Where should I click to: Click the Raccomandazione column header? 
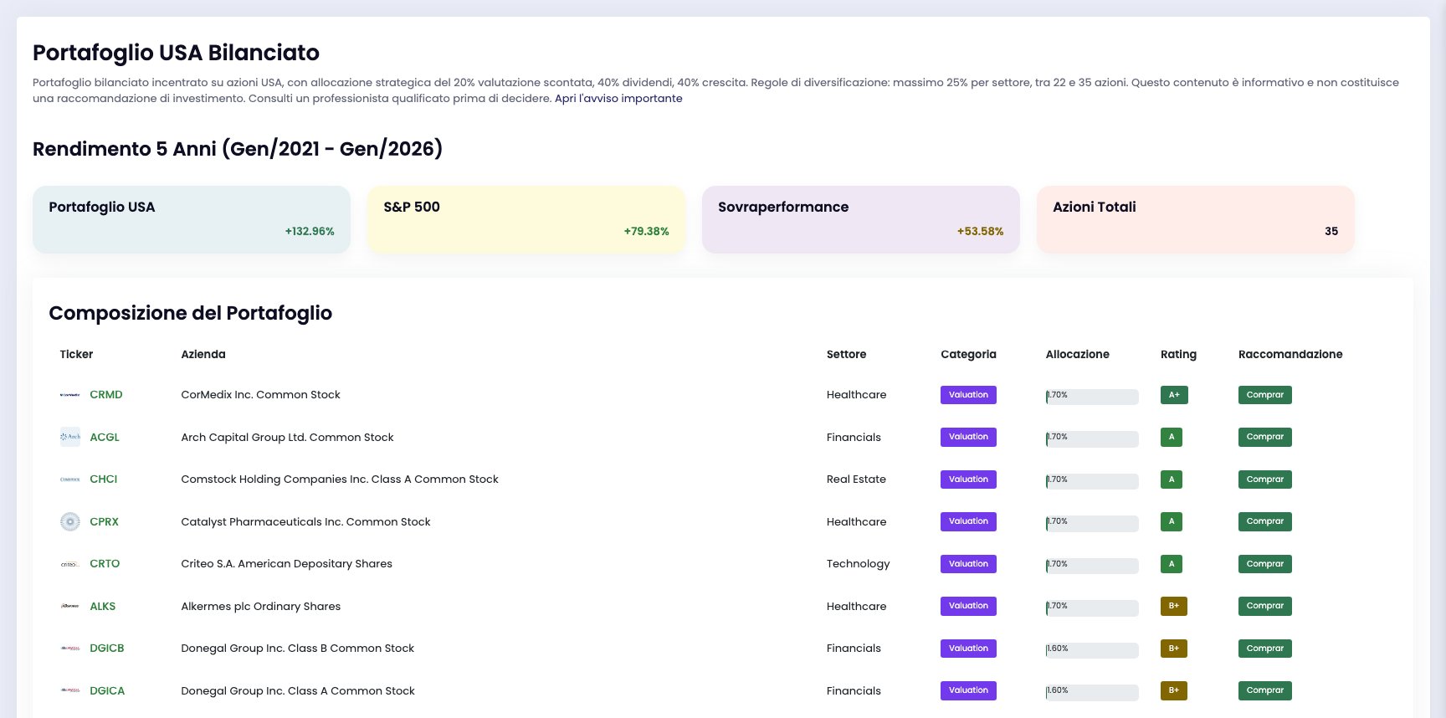click(1290, 355)
